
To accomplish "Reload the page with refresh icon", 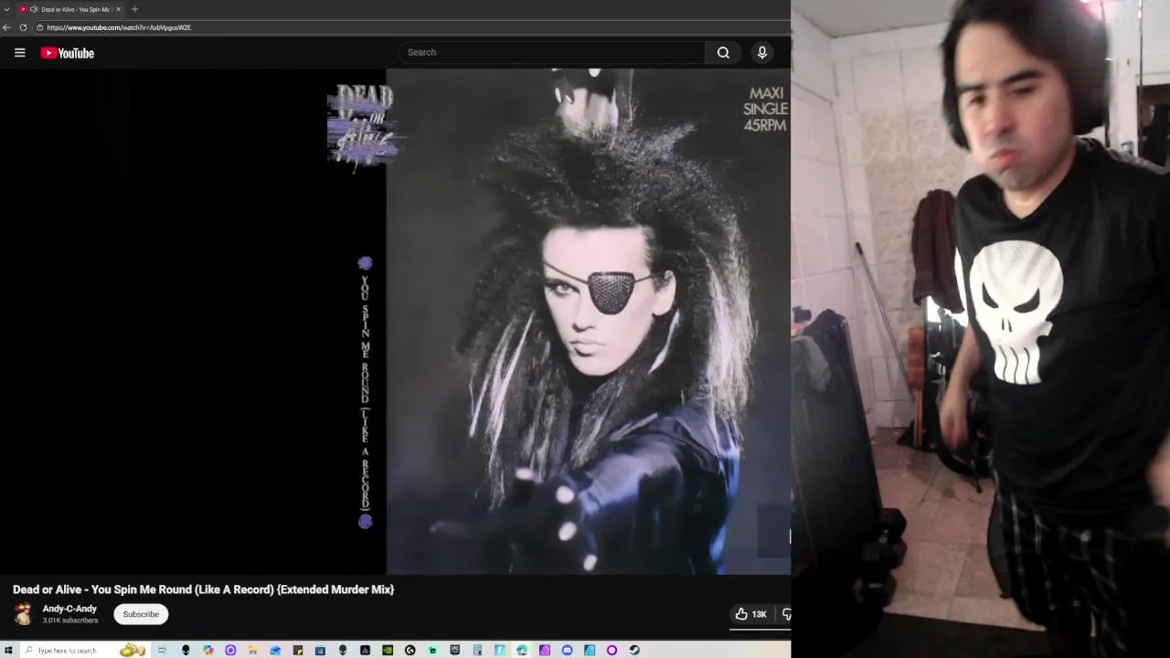I will (23, 27).
